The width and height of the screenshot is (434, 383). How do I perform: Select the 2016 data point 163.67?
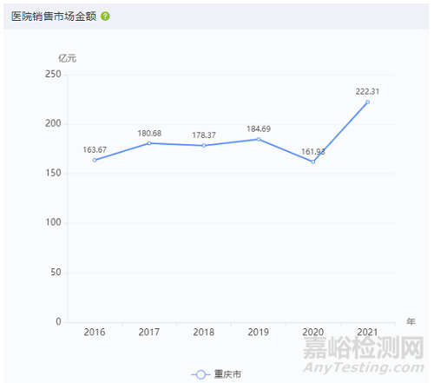95,160
